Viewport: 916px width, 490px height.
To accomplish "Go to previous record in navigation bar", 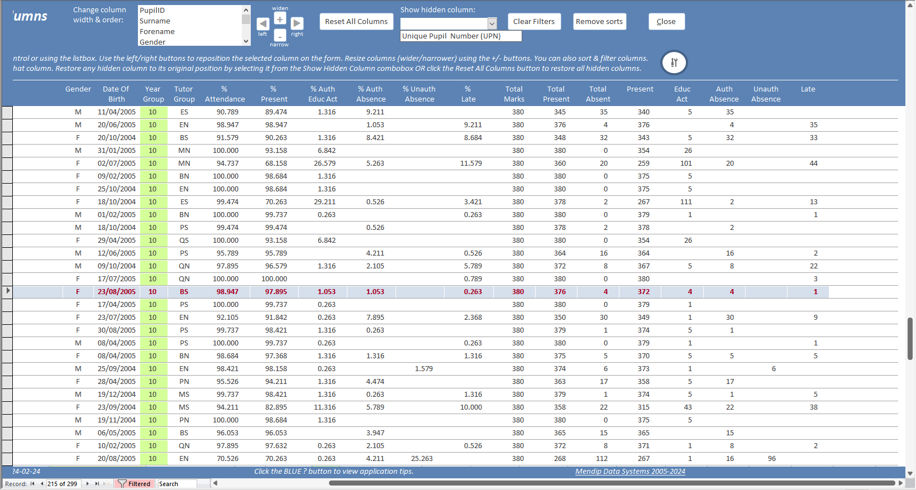I will tap(42, 484).
